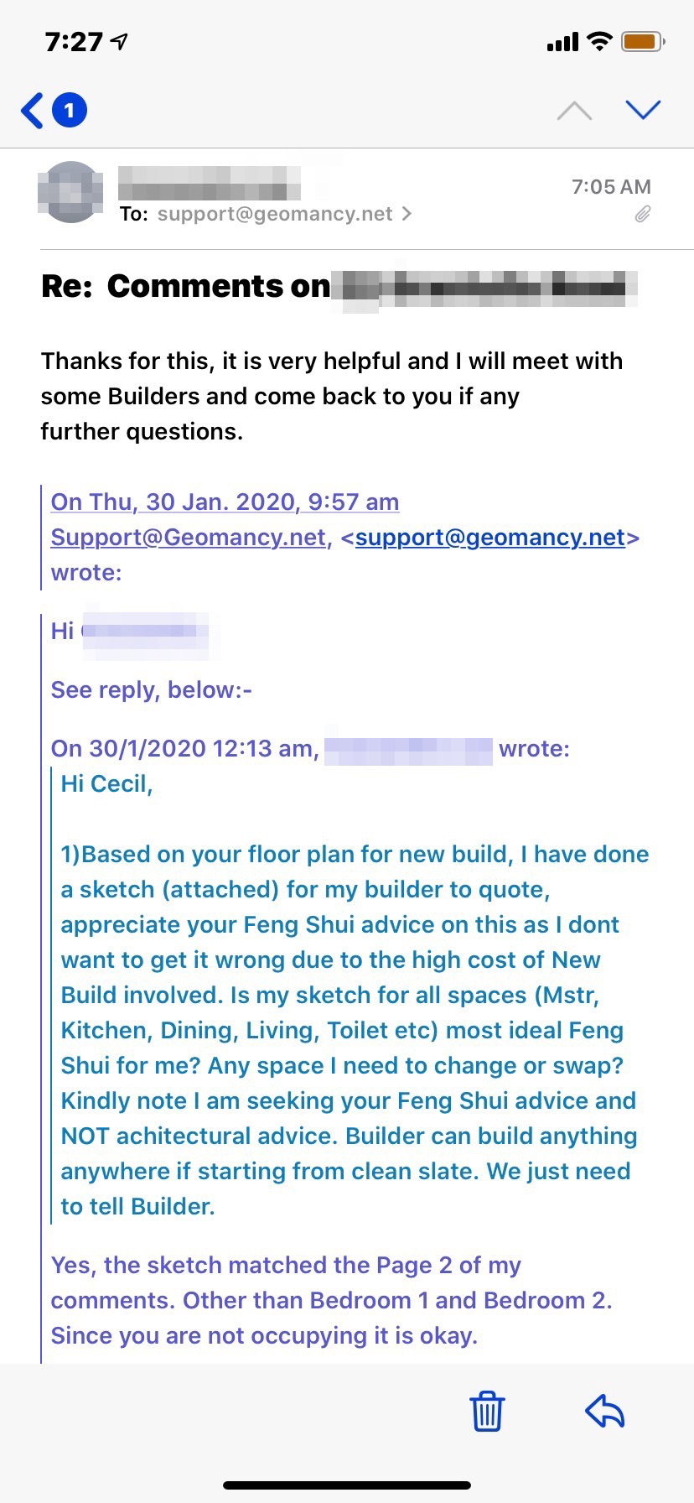The width and height of the screenshot is (694, 1503).
Task: Tap the iOS home indicator bar
Action: point(347,1485)
